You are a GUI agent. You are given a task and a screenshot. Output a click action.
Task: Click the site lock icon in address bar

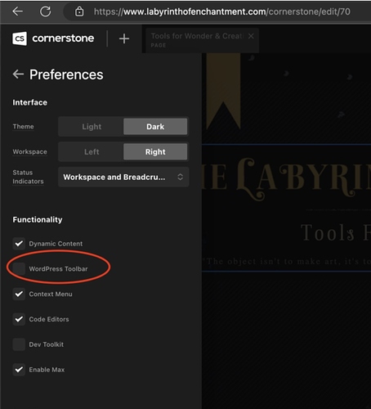tap(79, 11)
